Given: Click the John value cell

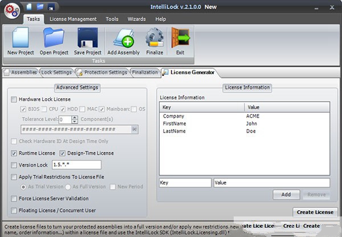Looking at the screenshot, I should point(251,123).
